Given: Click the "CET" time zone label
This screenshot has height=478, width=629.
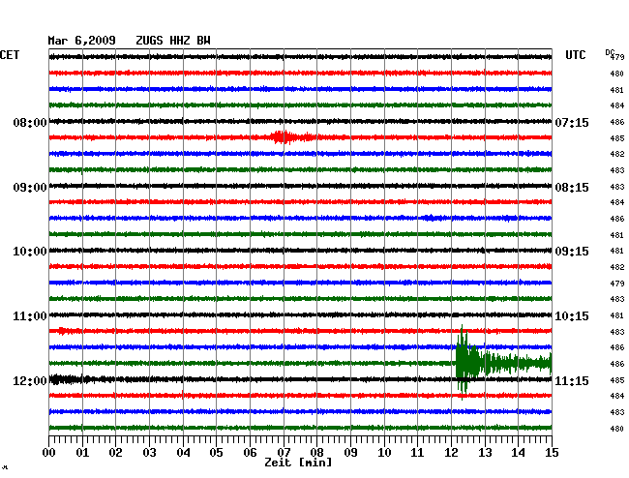Looking at the screenshot, I should point(10,55).
